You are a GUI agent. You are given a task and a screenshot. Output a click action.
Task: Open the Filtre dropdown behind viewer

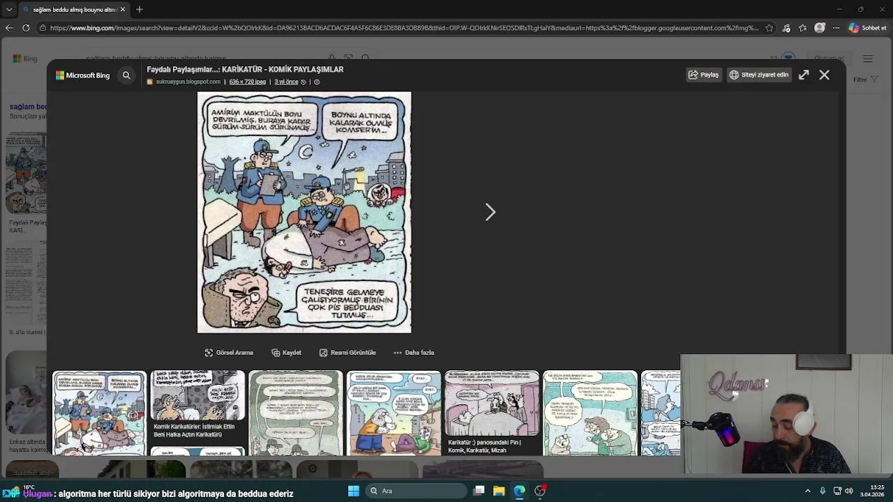coord(865,79)
